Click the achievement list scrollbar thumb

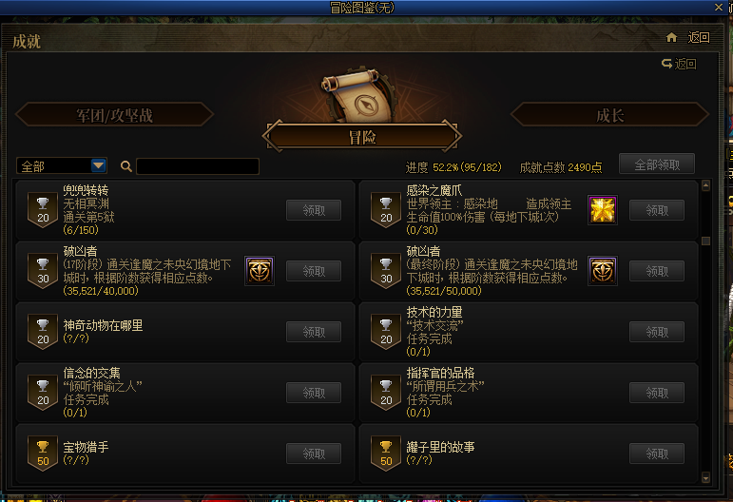point(705,241)
